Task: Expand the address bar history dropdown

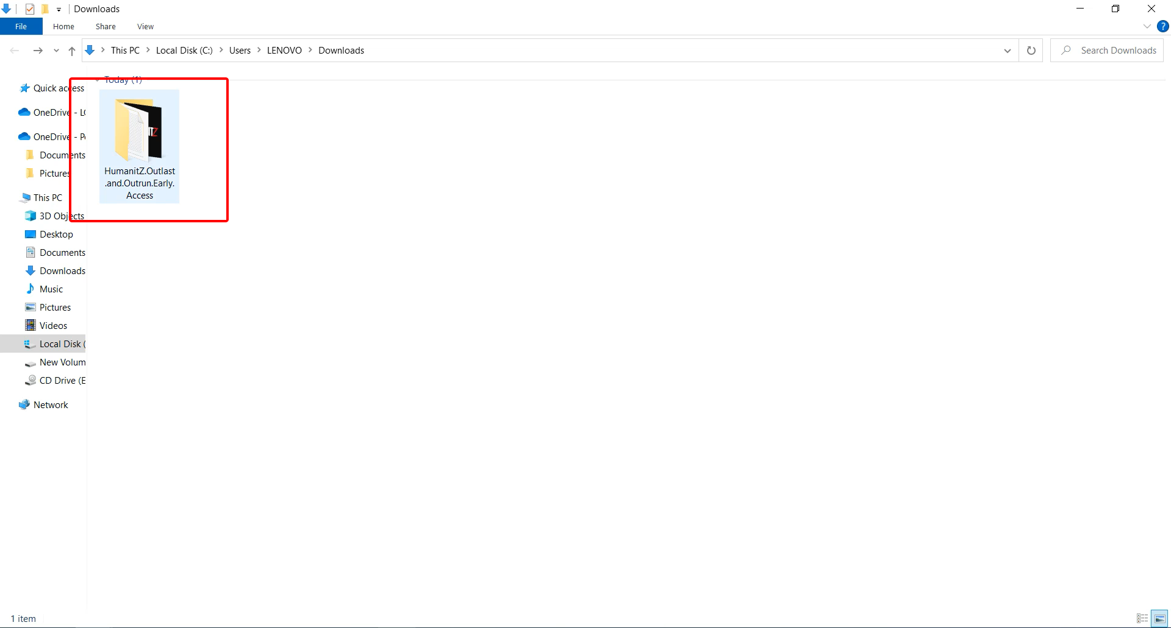Action: coord(1007,51)
